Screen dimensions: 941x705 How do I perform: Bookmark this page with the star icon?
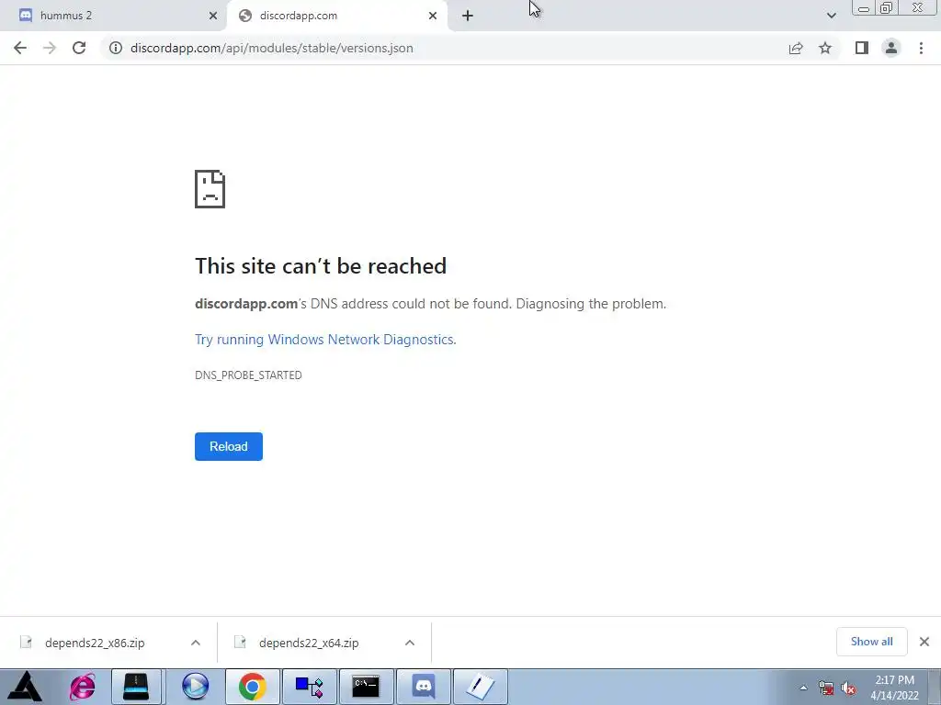[825, 48]
